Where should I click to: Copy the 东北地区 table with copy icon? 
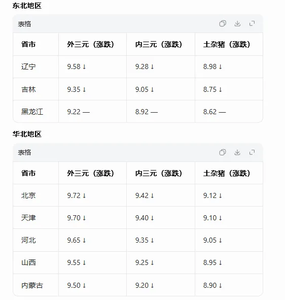point(223,23)
